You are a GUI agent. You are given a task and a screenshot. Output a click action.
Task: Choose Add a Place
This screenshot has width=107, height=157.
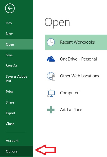click(71, 110)
